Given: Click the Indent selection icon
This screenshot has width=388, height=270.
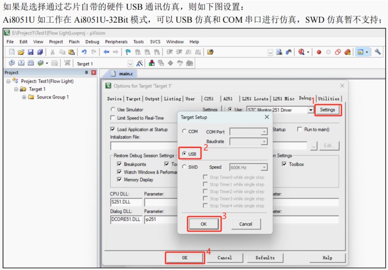Looking at the screenshot, I should point(170,52).
